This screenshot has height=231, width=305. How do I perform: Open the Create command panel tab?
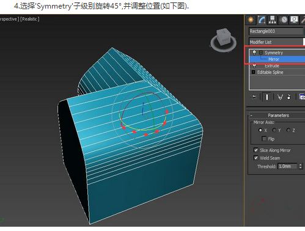click(x=251, y=20)
